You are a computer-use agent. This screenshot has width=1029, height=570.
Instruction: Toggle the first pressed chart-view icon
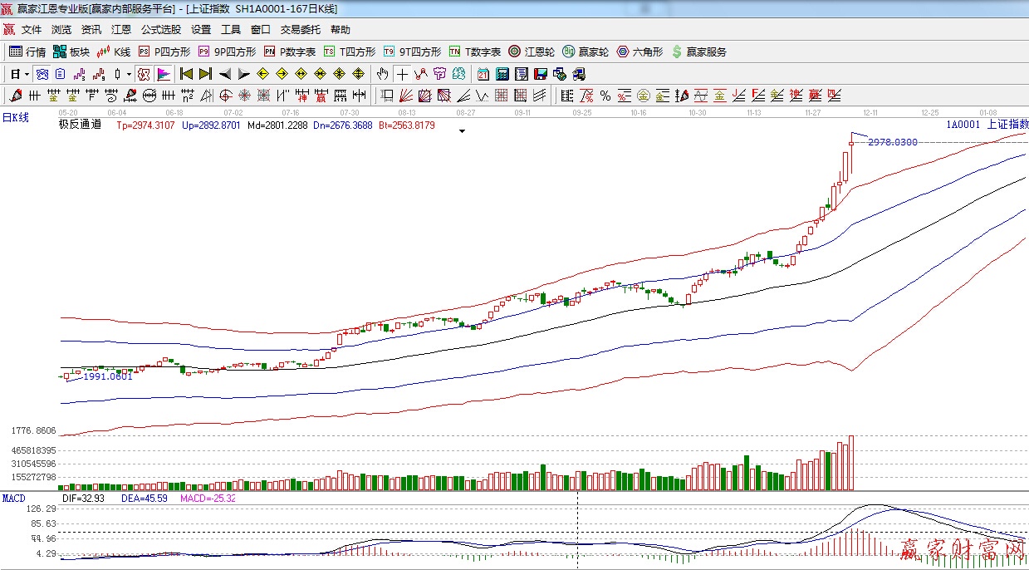click(x=41, y=74)
